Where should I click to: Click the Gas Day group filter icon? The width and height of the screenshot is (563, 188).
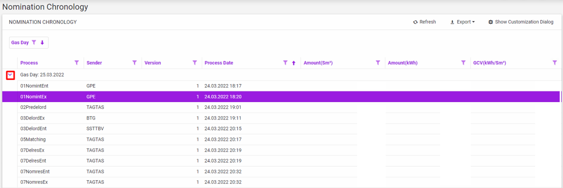coord(34,43)
